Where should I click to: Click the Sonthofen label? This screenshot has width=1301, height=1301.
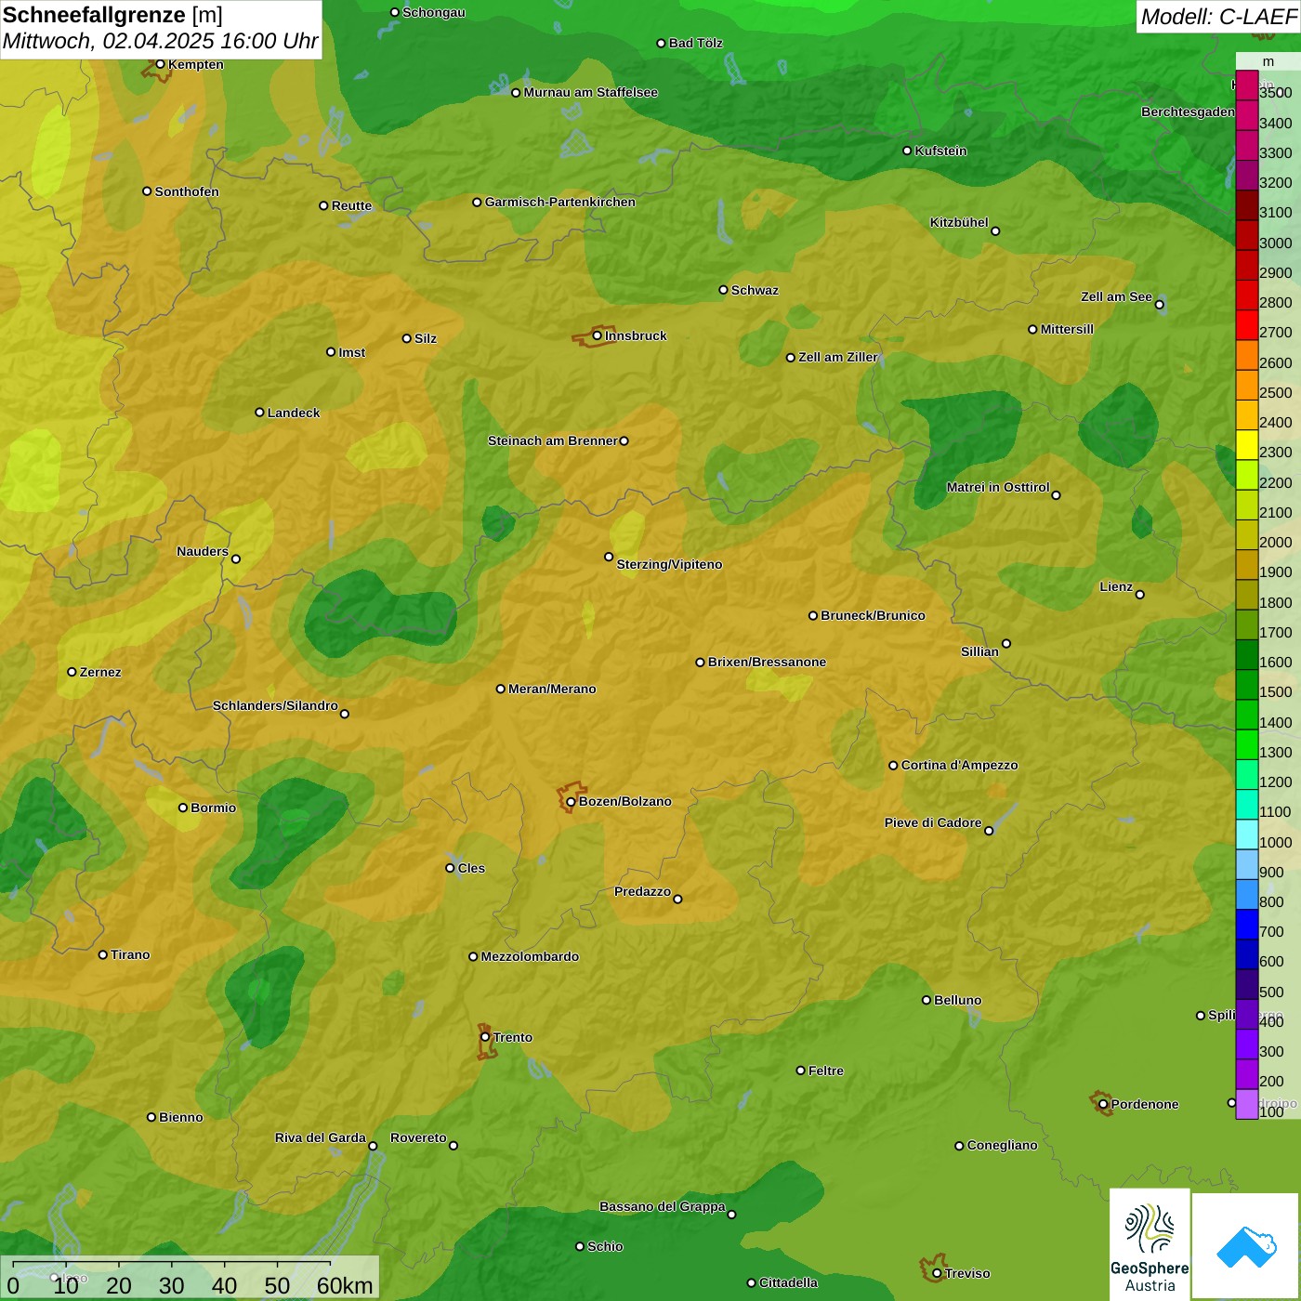click(187, 191)
